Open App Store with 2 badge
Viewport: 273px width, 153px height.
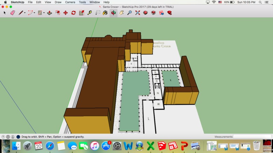click(106, 146)
